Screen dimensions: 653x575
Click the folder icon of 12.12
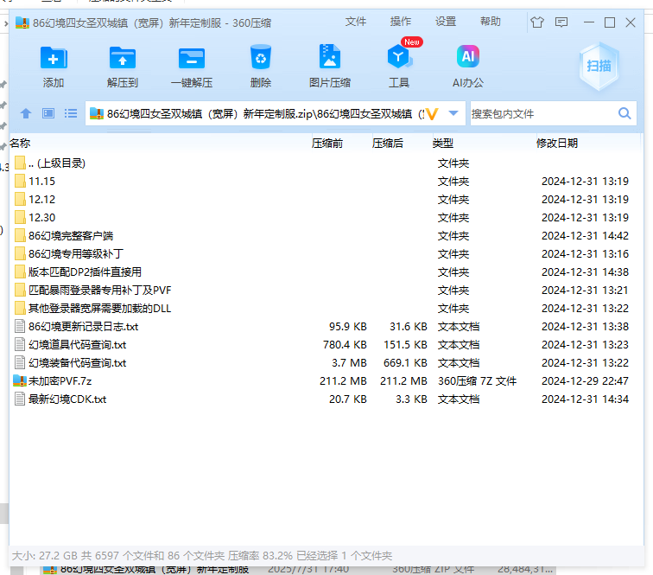20,200
